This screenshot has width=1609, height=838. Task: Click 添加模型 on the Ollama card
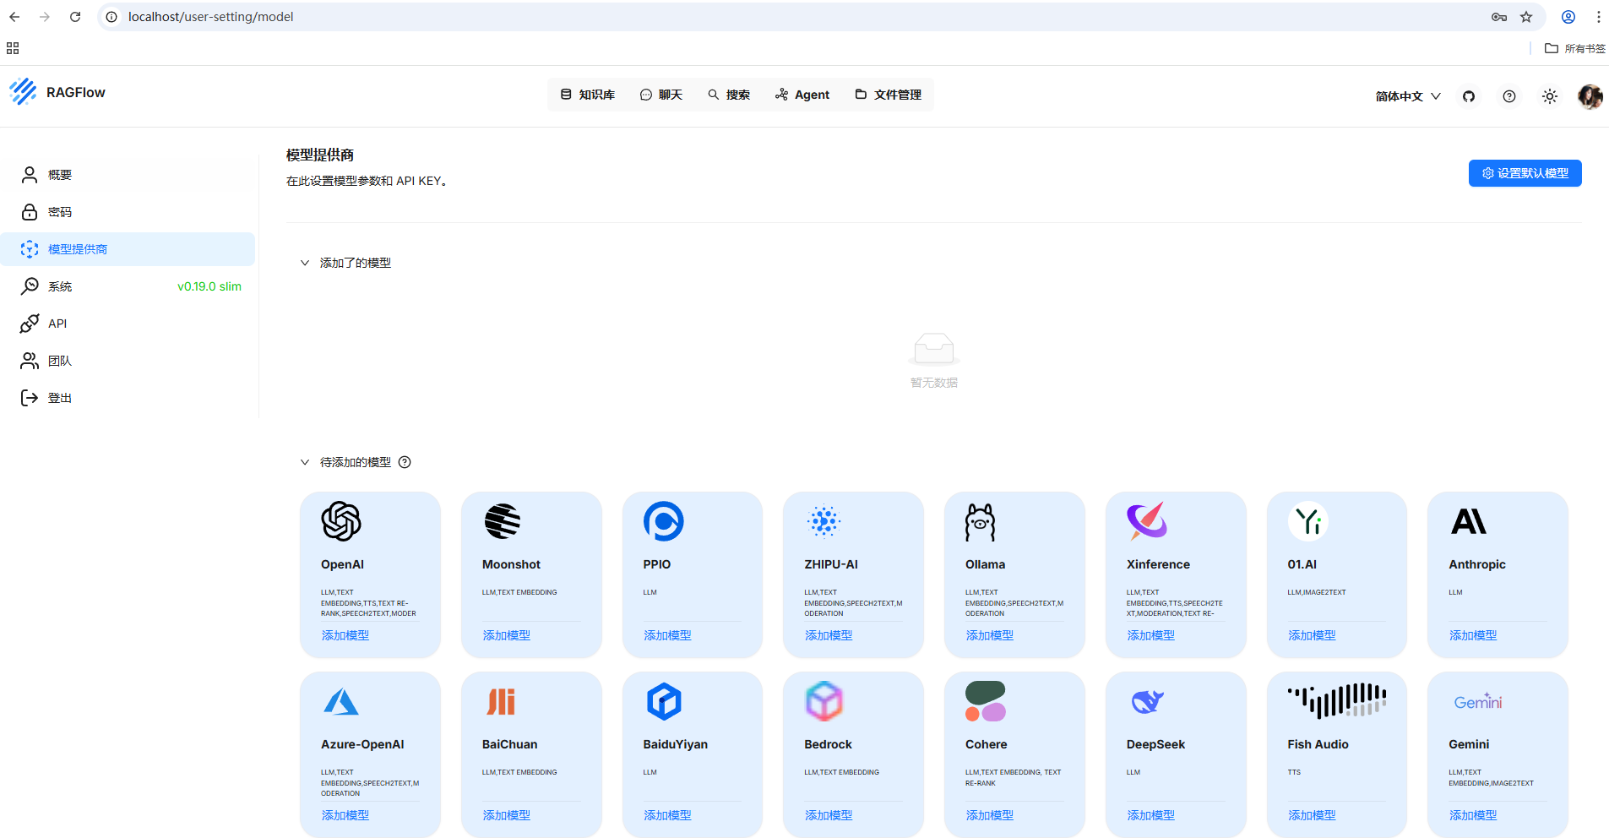click(x=989, y=635)
